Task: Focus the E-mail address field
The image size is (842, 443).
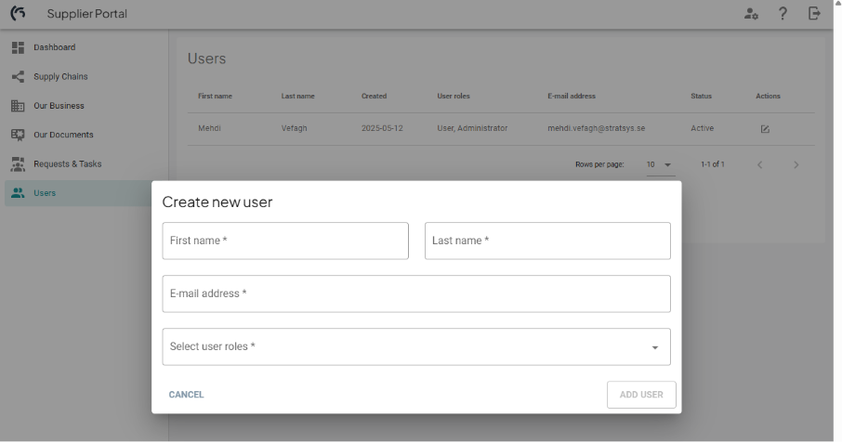Action: pyautogui.click(x=415, y=293)
